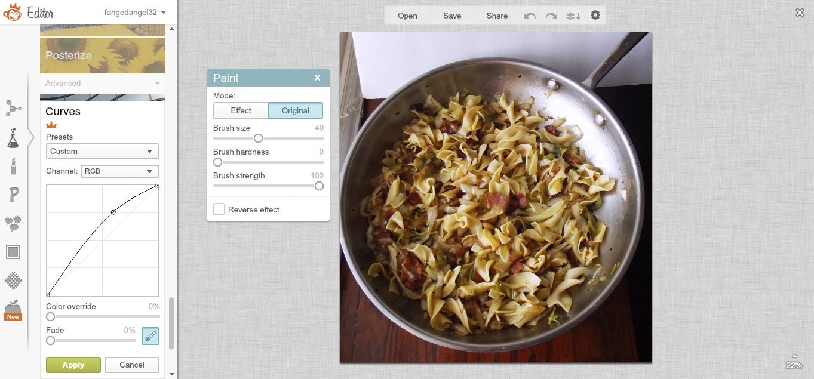Viewport: 814px width, 379px height.
Task: Click the bottom-left endpoint of the curve
Action: click(x=48, y=295)
